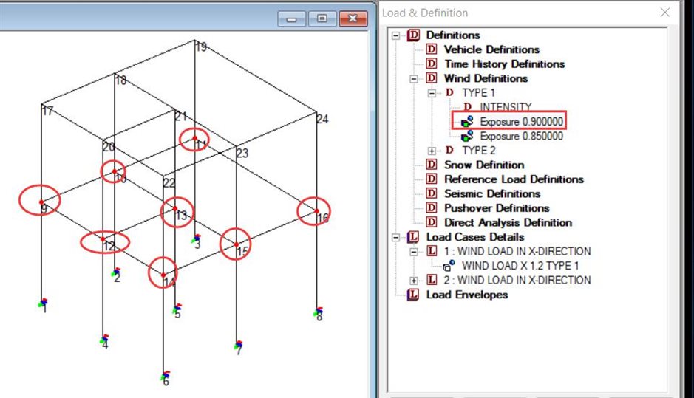Click the L icon beside Load Envelopes

[414, 295]
